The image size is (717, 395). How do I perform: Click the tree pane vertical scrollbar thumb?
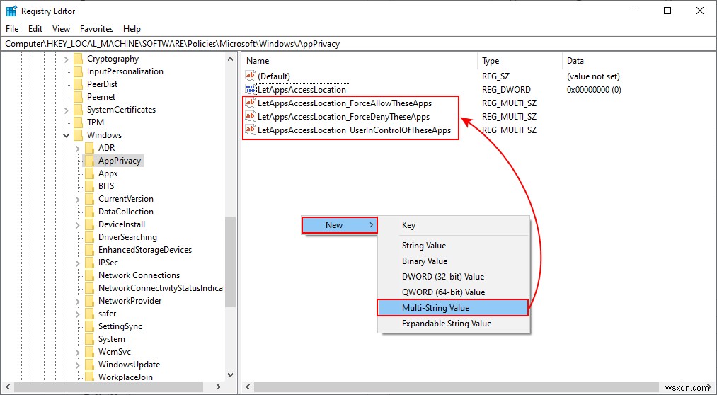click(x=231, y=261)
